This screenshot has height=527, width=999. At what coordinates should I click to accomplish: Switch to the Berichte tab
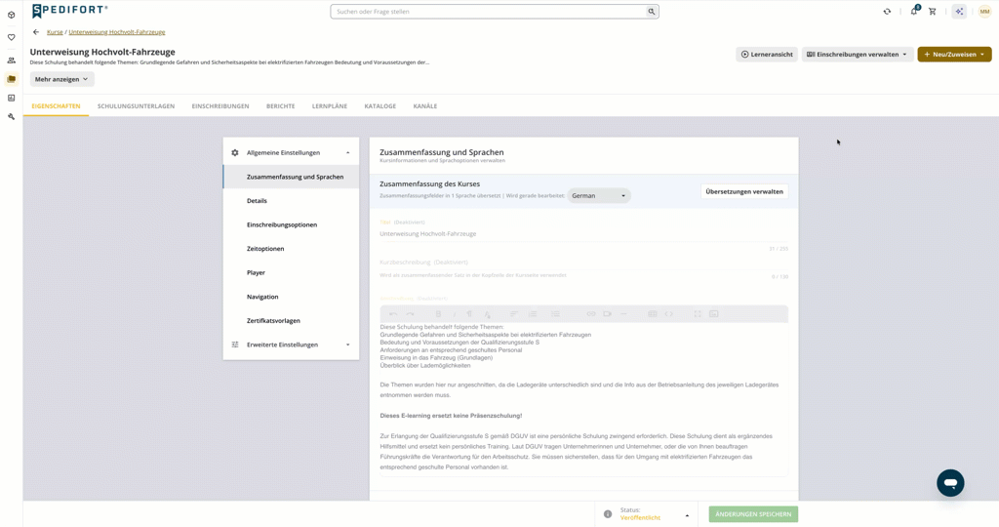[280, 106]
